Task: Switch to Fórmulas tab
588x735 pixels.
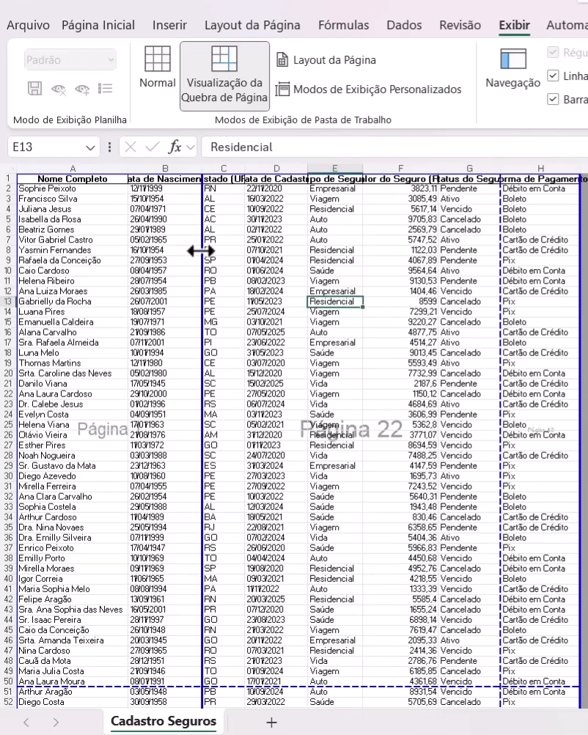Action: click(x=343, y=25)
